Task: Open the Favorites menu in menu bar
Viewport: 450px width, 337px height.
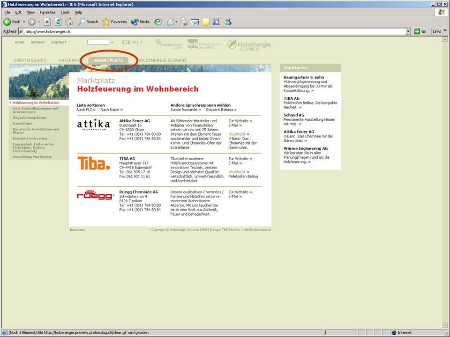Action: coord(48,12)
